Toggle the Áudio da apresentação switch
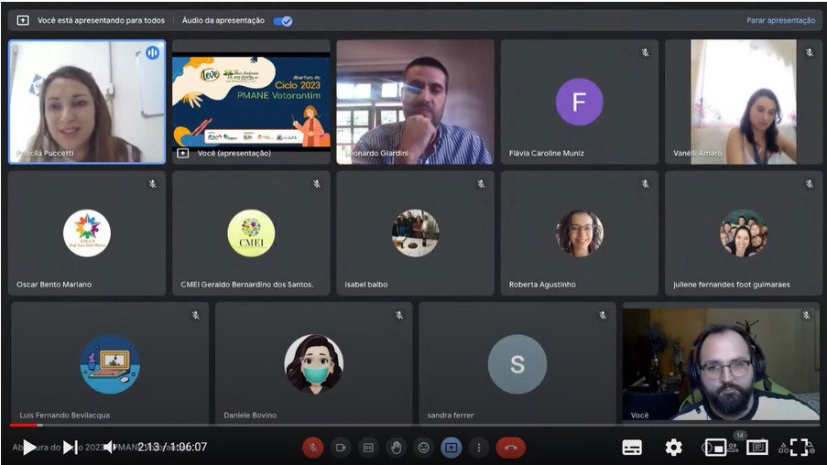 tap(283, 21)
